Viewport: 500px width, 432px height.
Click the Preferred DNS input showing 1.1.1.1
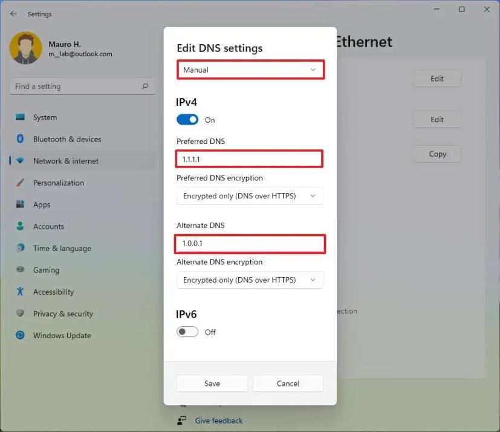[249, 159]
